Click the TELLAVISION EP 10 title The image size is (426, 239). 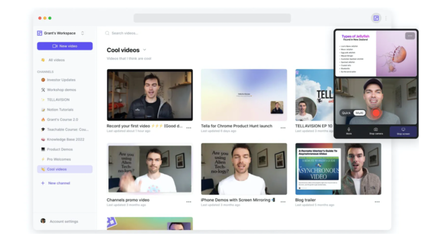pos(314,126)
